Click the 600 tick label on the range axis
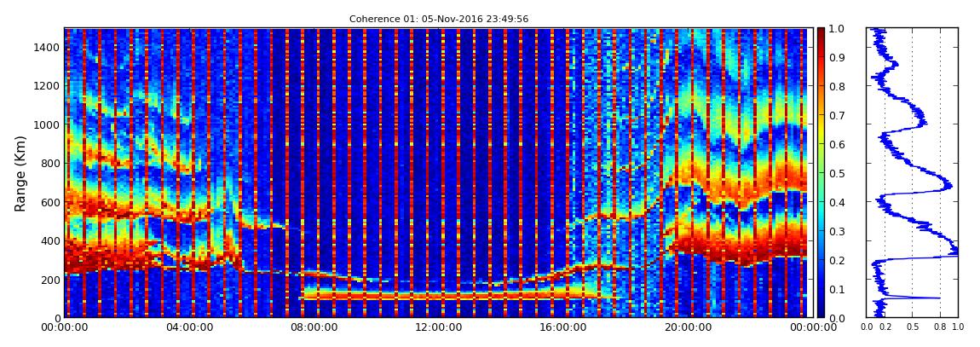Image resolution: width=980 pixels, height=347 pixels. coord(50,202)
